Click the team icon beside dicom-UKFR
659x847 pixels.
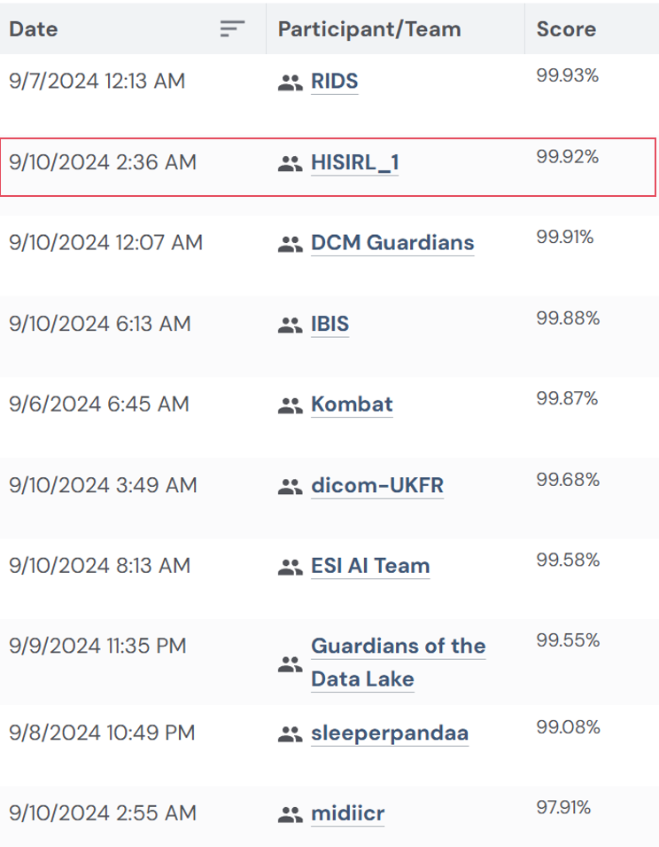290,487
